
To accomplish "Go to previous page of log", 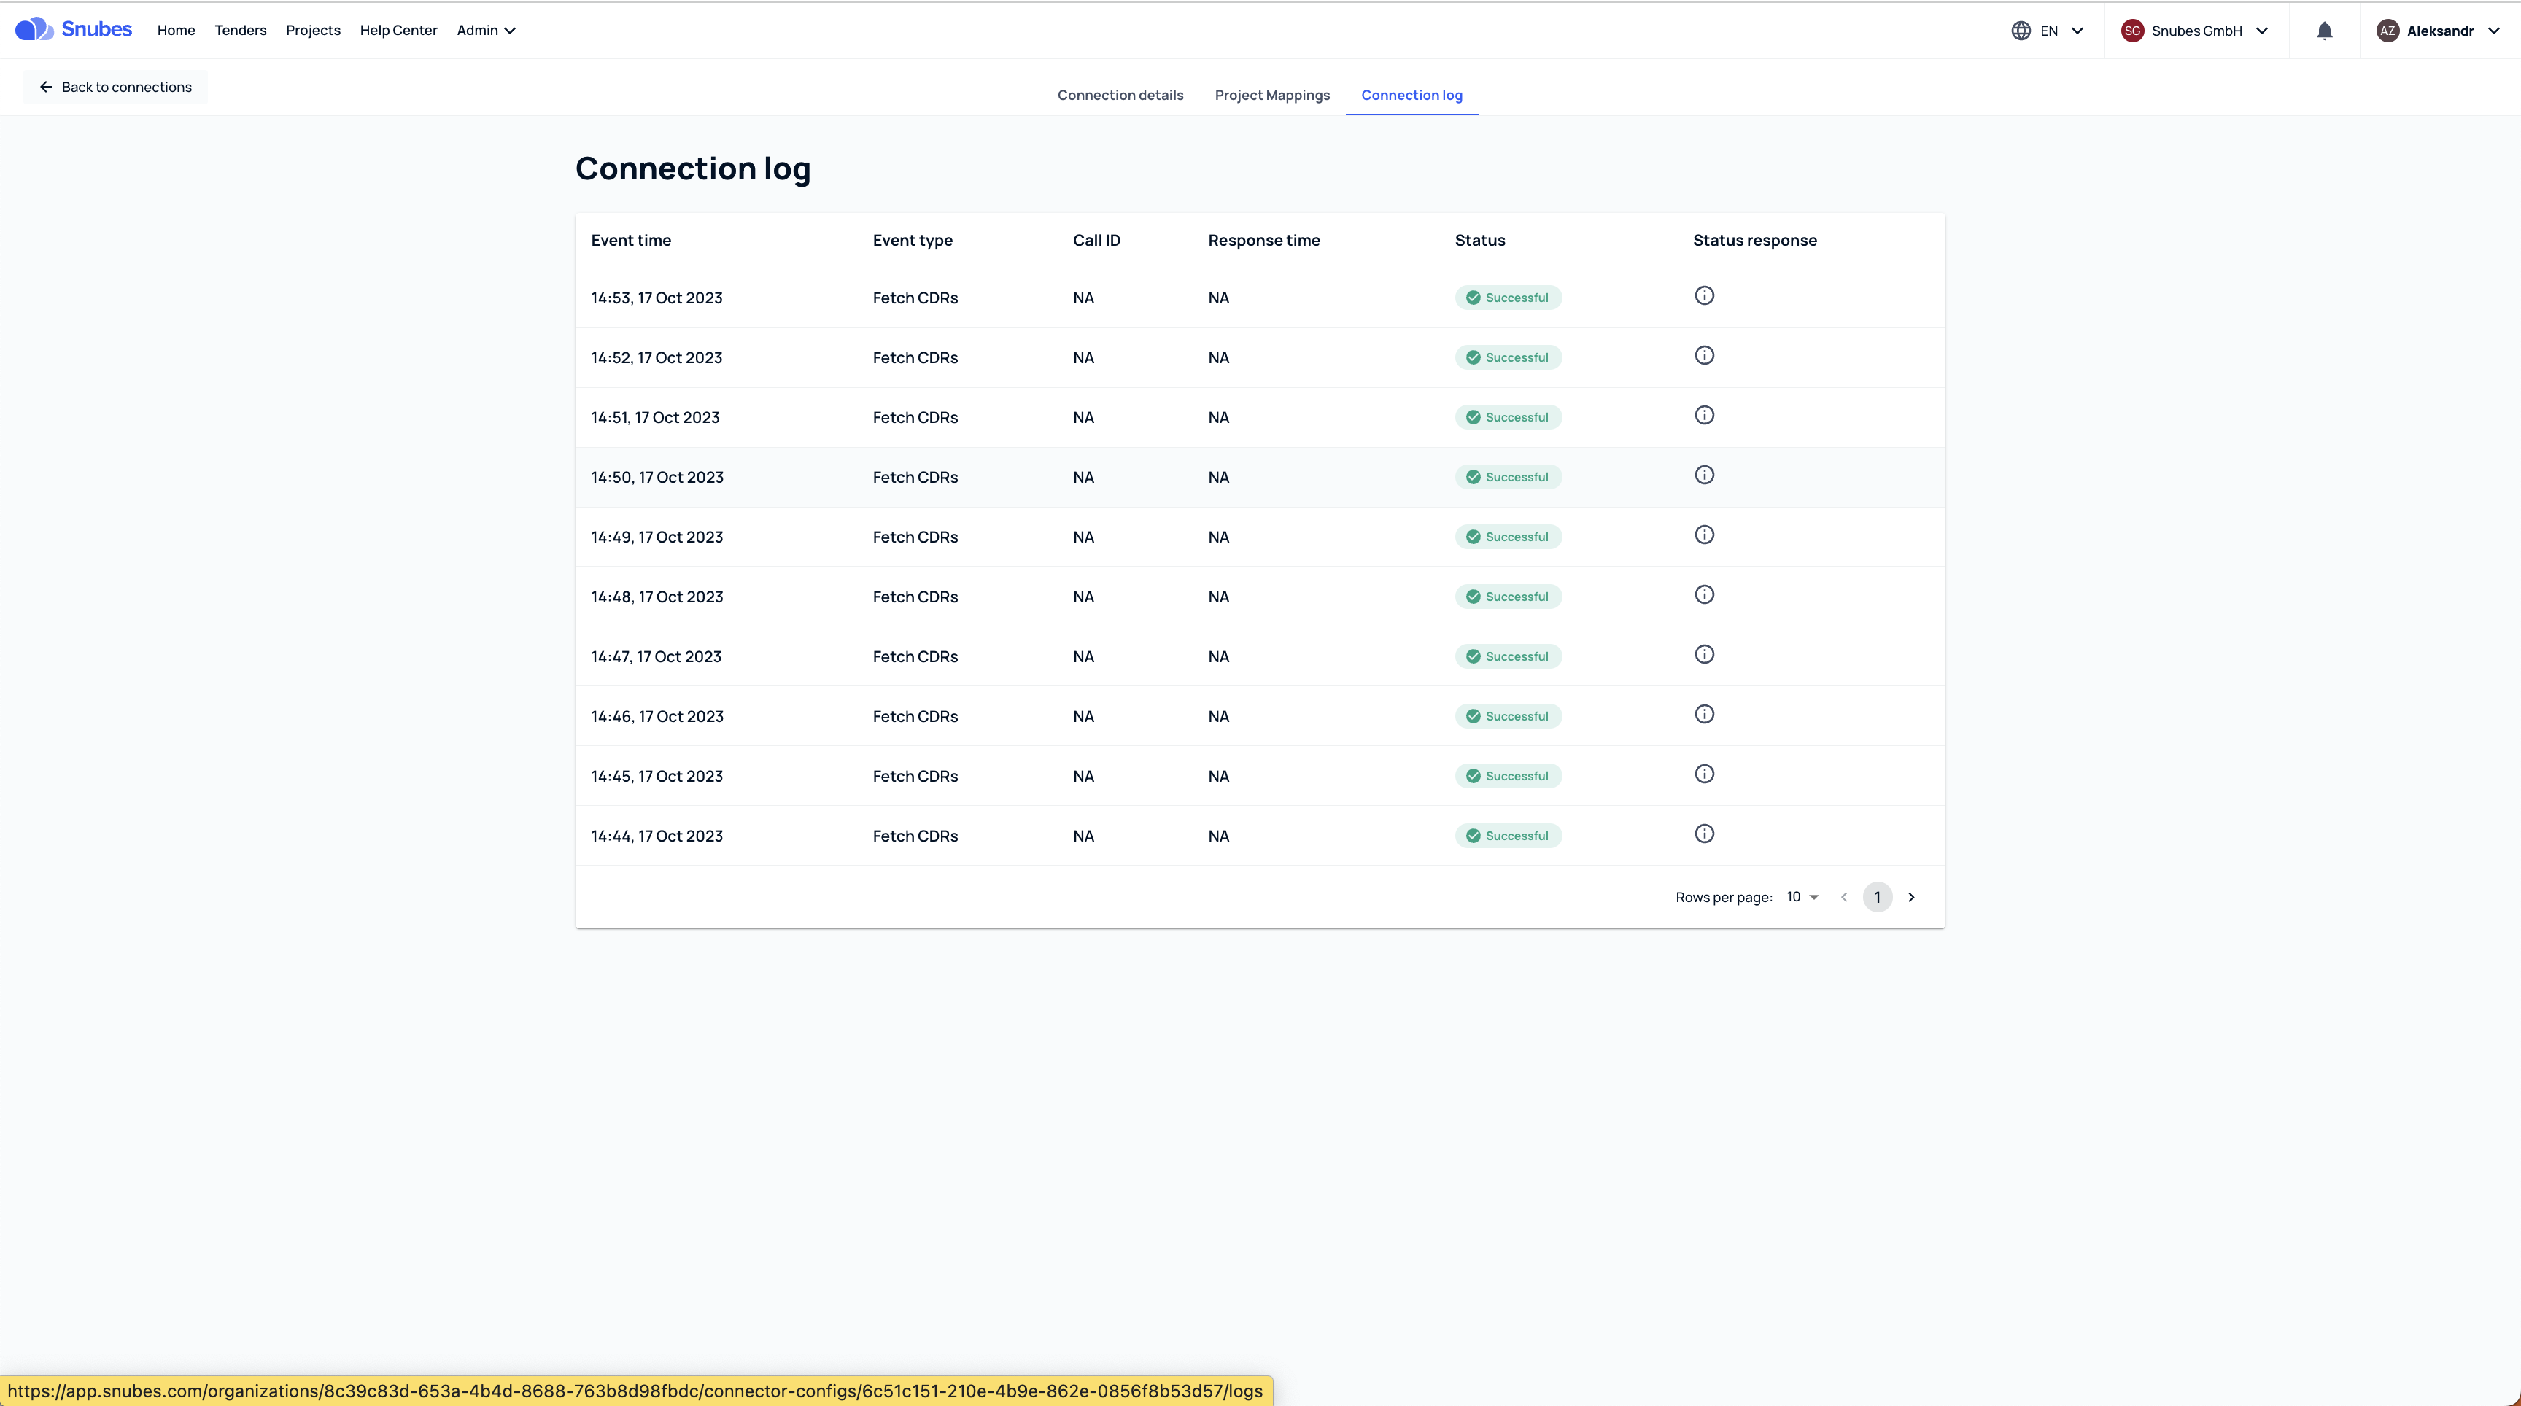I will pos(1844,897).
